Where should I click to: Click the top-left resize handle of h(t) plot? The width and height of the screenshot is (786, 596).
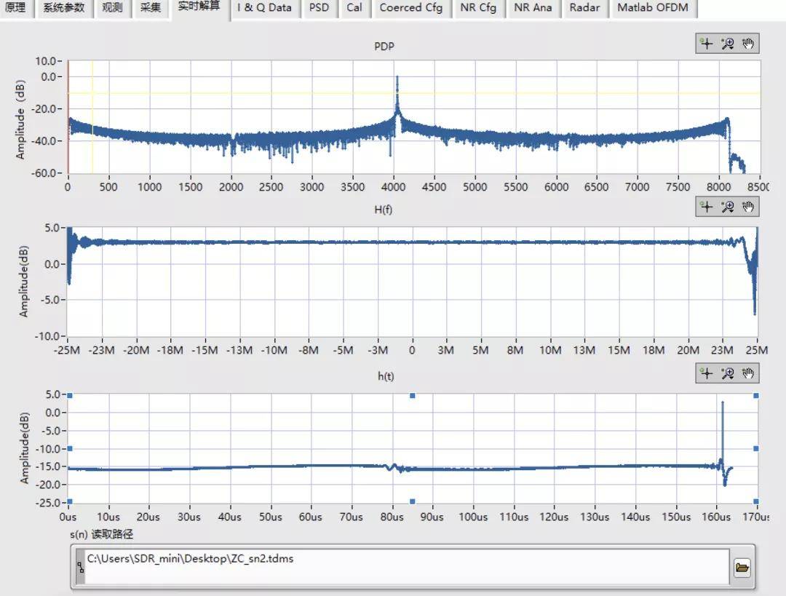[70, 395]
